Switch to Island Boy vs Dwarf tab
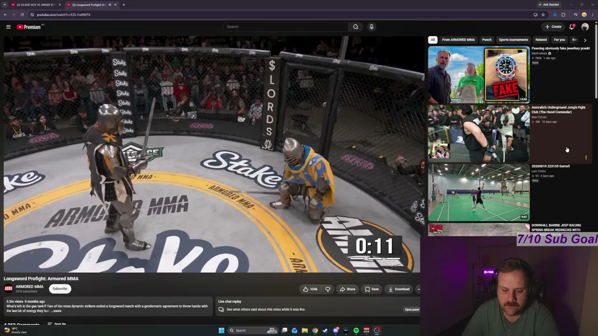This screenshot has height=336, width=598. click(36, 5)
